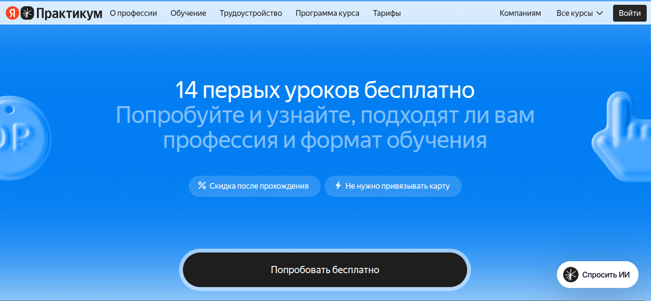Click the Попробовать бесплатно button
651x301 pixels.
point(325,270)
